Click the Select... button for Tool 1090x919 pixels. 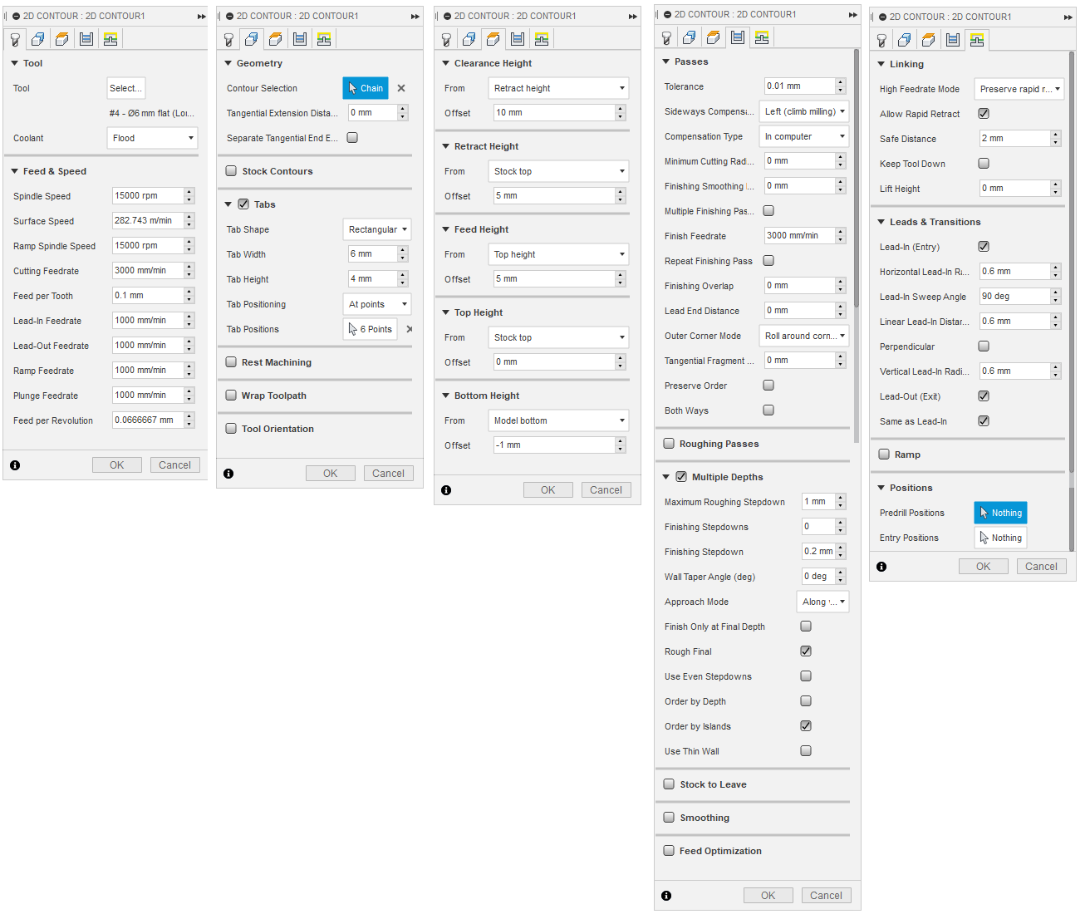[x=126, y=88]
